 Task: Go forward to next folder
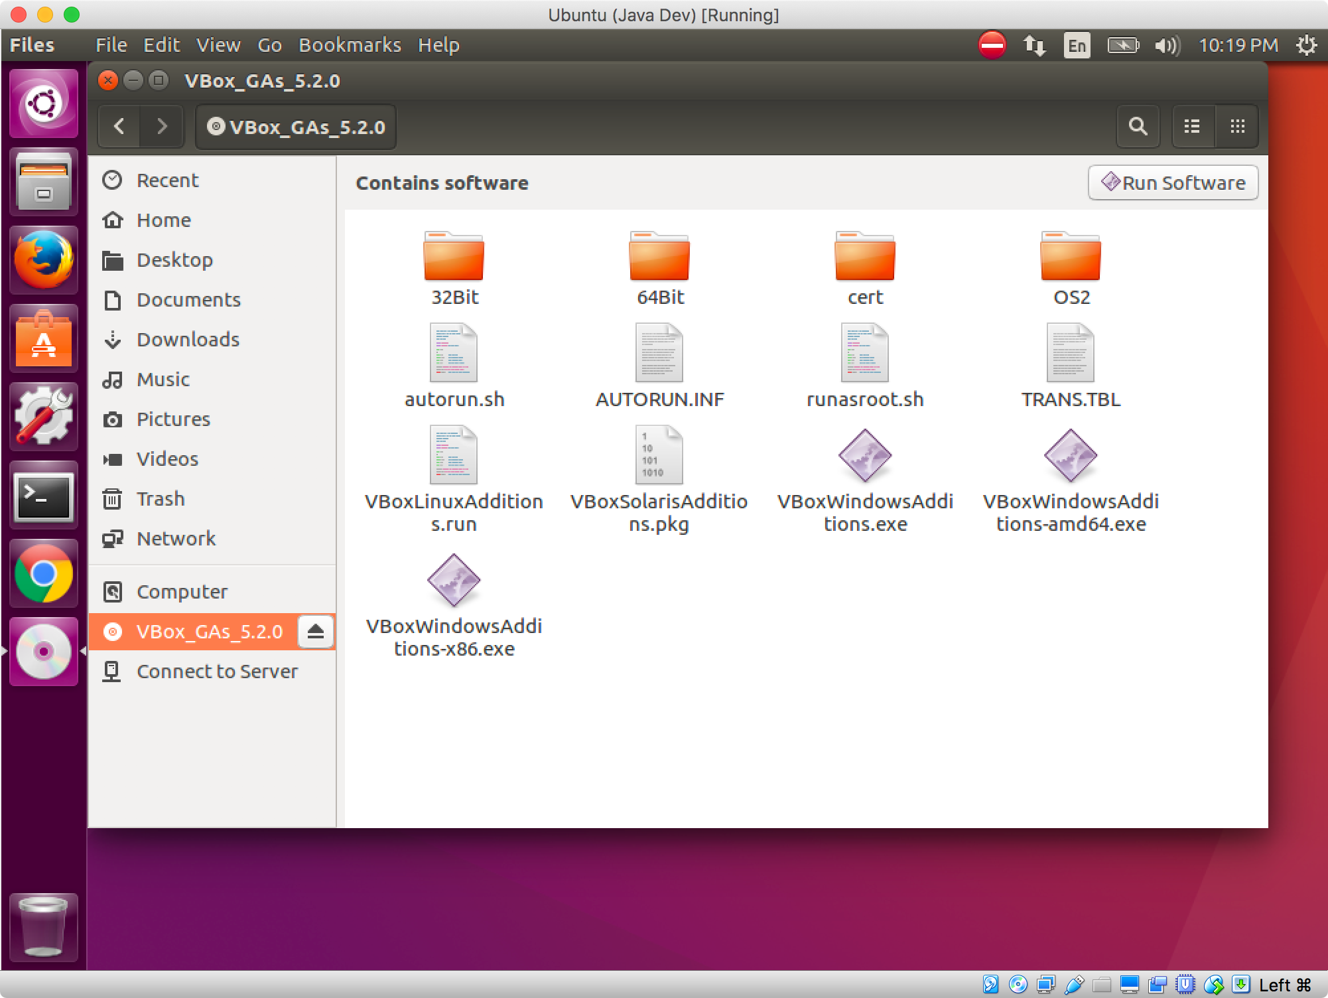click(x=162, y=126)
